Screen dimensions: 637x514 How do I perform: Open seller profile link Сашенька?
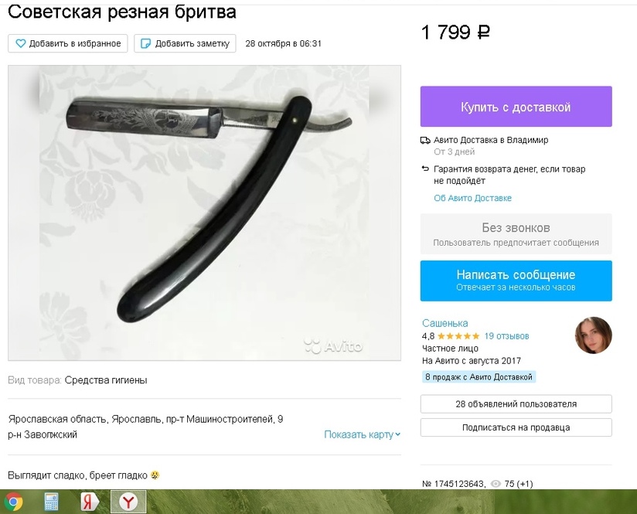445,323
